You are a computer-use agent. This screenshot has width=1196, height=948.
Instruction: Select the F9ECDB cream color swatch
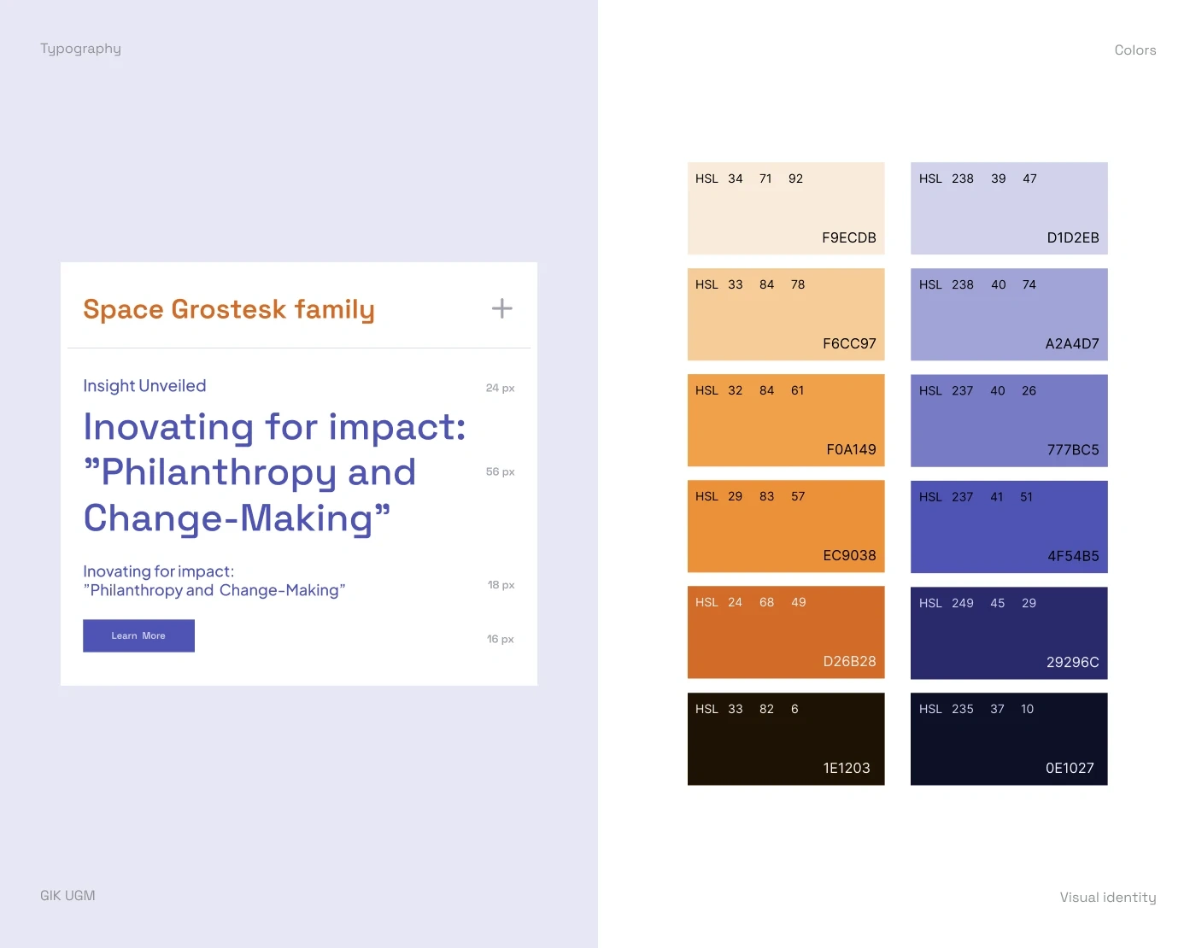click(786, 208)
